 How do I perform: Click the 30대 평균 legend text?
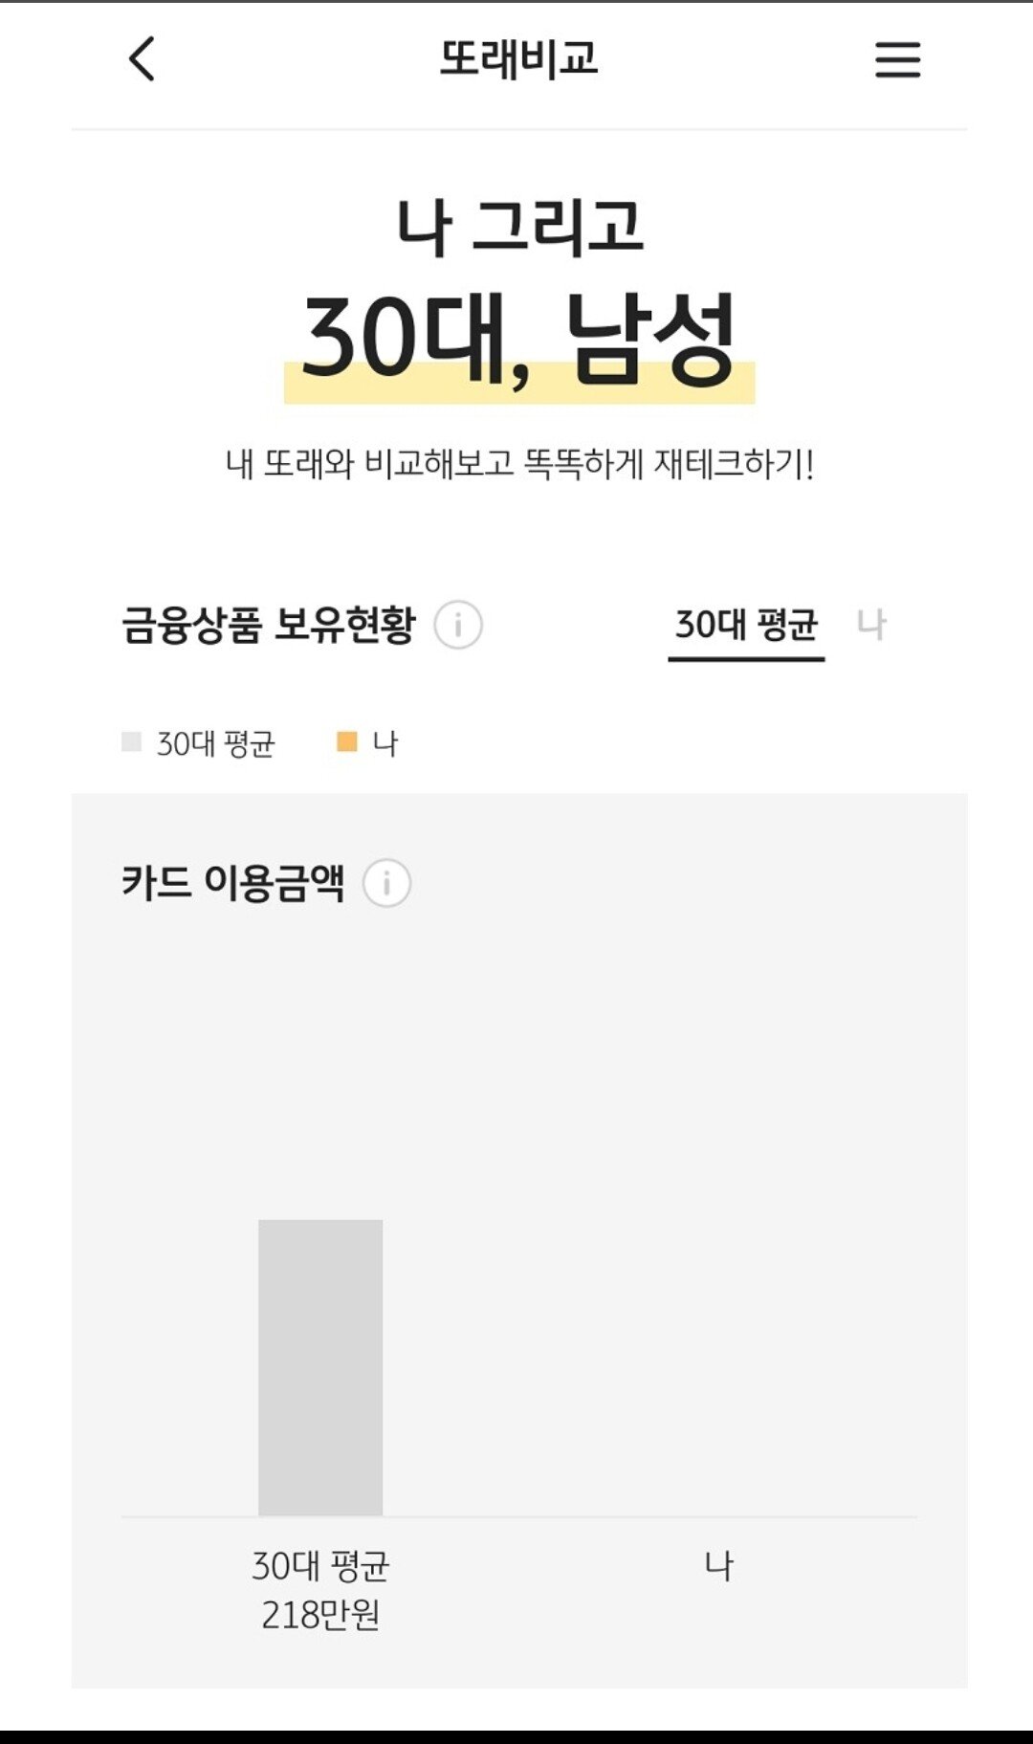coord(215,743)
